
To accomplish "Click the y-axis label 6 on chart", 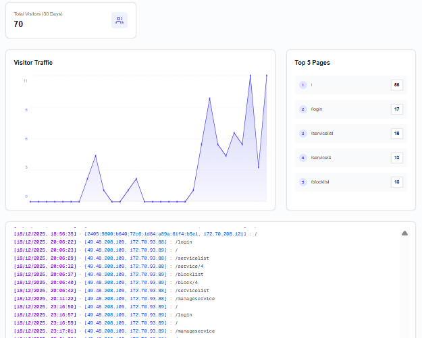I will pos(26,139).
